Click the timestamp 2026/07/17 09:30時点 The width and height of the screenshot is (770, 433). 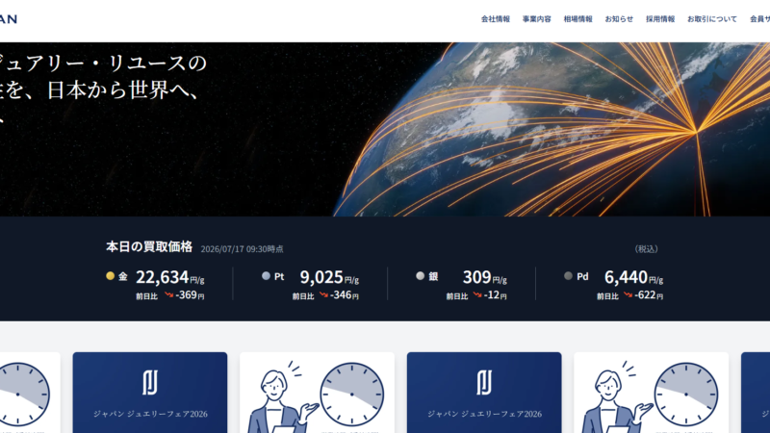(243, 249)
